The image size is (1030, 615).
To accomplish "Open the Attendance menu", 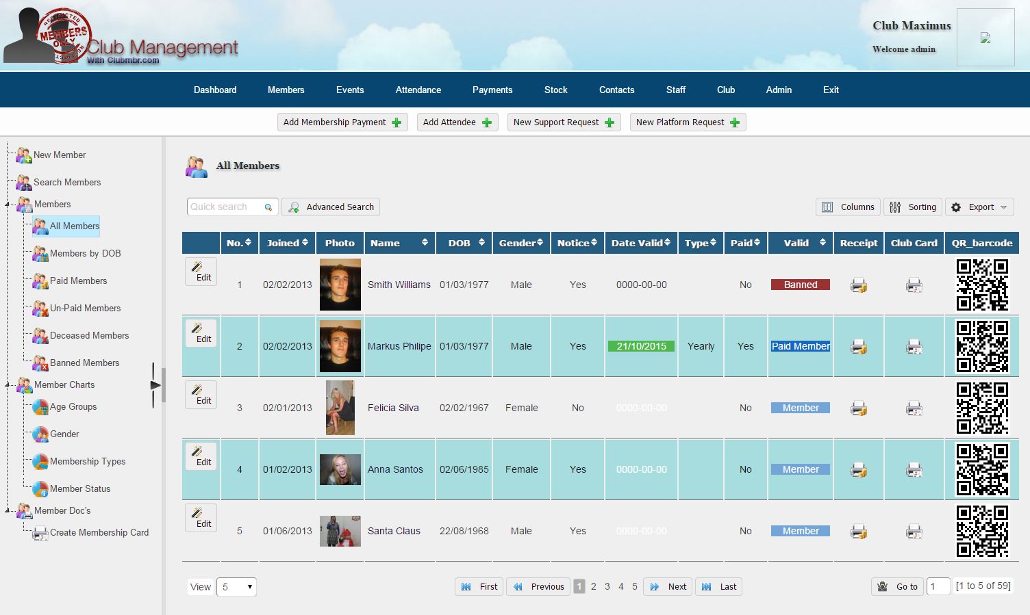I will tap(418, 90).
